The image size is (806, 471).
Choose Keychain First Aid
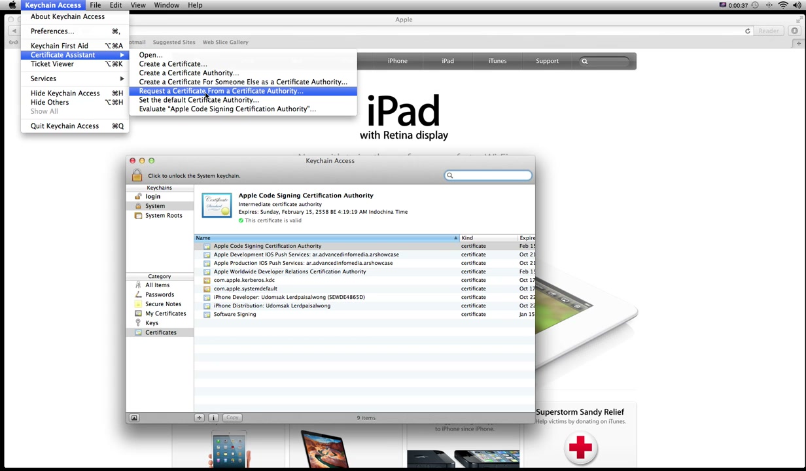(x=75, y=46)
